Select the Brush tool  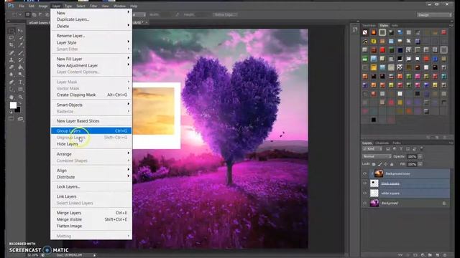[21, 52]
